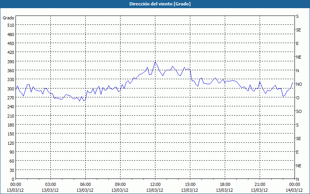Screen dimensions: 310x194
Task: Click the 30 degree axis label
Action: (12, 170)
